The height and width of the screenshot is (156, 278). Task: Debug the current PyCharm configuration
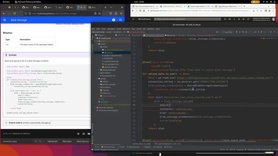point(240,32)
